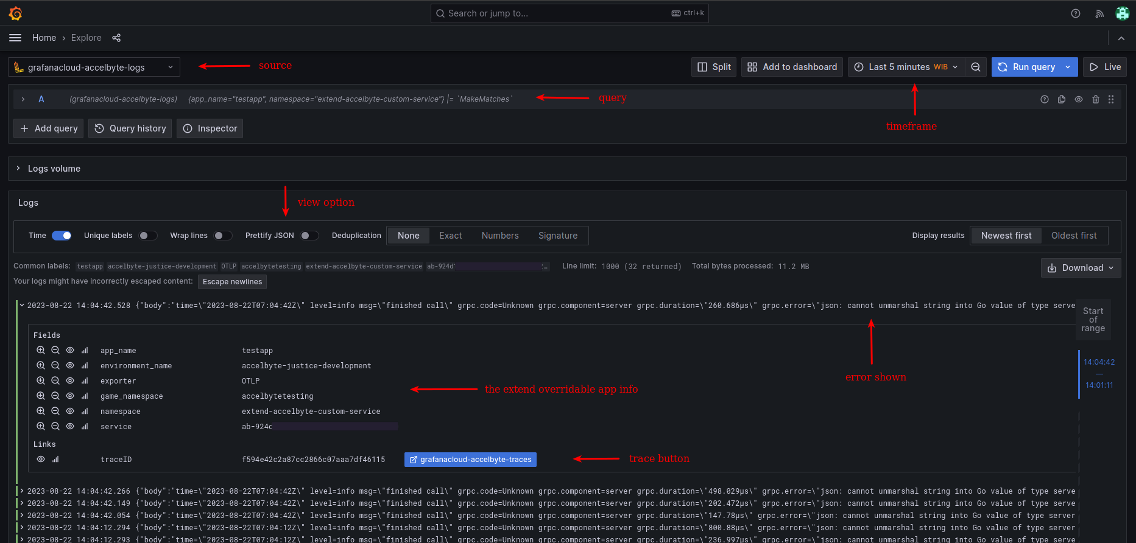Toggle the Time switch
The image size is (1136, 543).
62,236
